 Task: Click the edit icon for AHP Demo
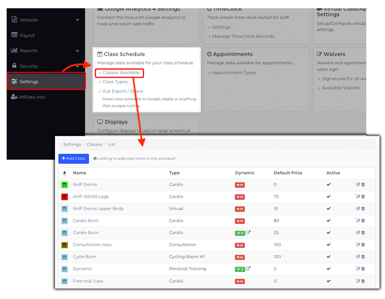pos(358,184)
